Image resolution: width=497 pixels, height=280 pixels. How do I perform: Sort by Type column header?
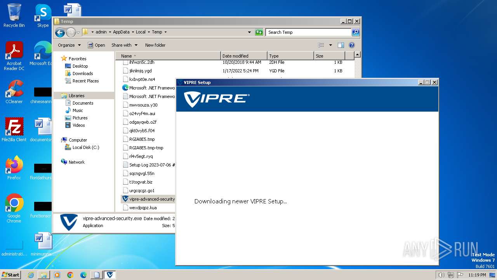290,56
